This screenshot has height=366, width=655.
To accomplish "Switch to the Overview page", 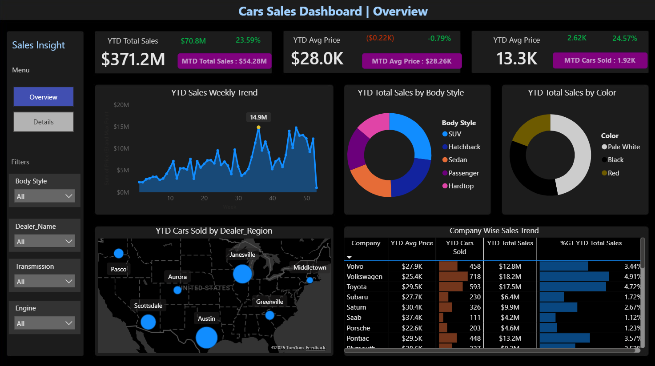I will (44, 97).
